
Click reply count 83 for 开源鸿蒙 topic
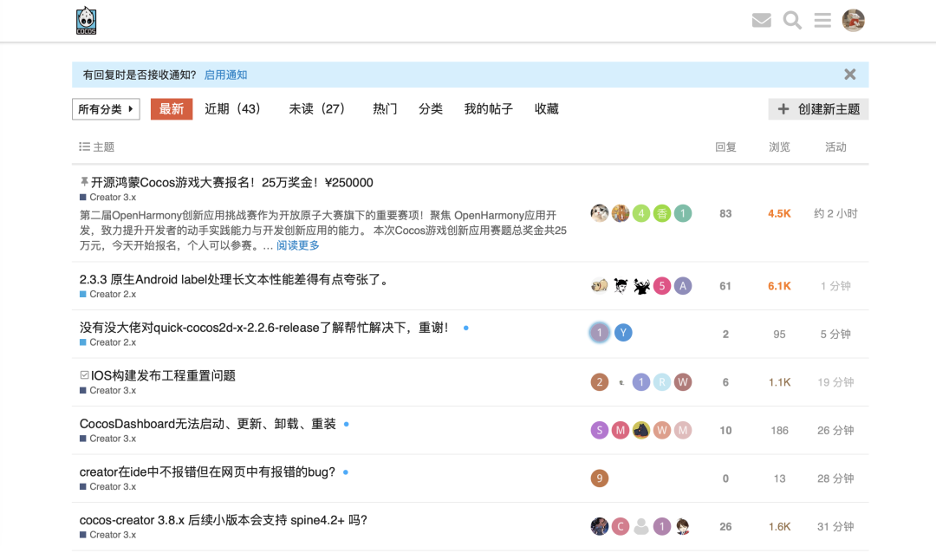coord(725,214)
